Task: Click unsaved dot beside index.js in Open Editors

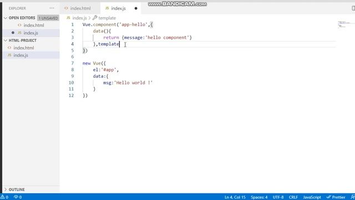Action: pos(13,33)
